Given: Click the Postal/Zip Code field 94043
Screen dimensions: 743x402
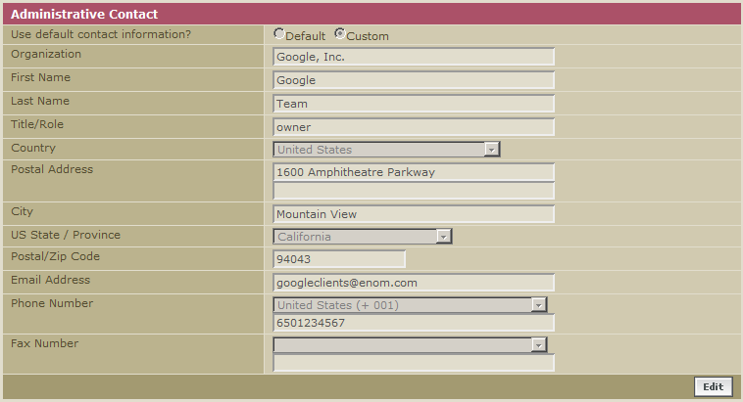Looking at the screenshot, I should 339,259.
